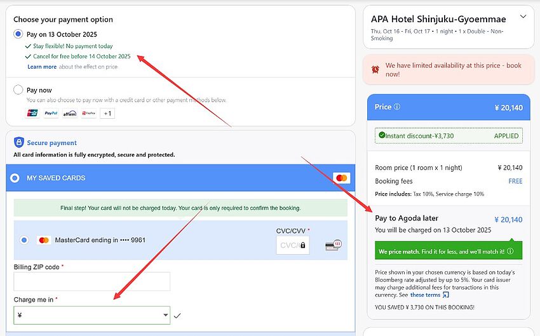Click the text 'Stay flexible! No payment today'
This screenshot has height=336, width=540.
(x=72, y=46)
